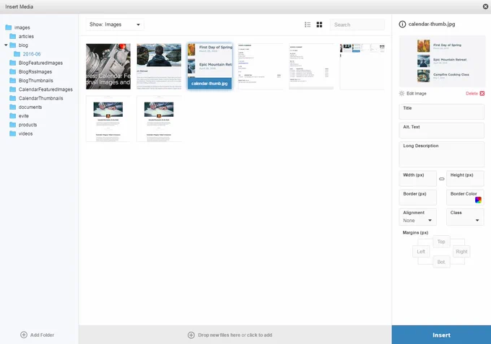Click the documents folder icon
Image resolution: width=491 pixels, height=344 pixels.
13,107
